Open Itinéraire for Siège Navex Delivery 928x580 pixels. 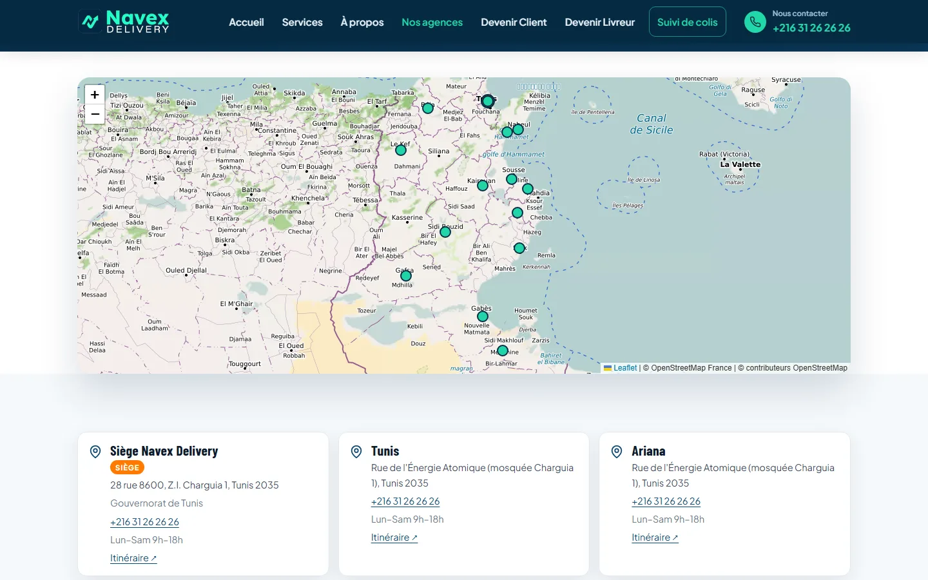point(133,558)
